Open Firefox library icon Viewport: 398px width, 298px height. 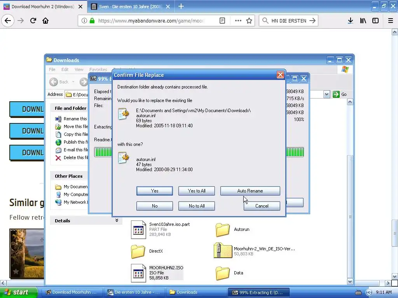coord(363,21)
